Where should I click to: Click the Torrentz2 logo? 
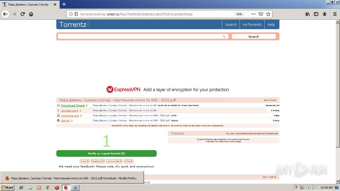pos(75,24)
